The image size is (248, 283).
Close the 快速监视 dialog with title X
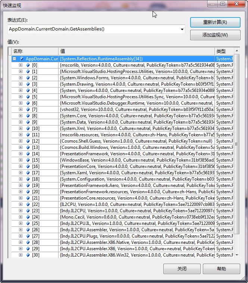click(236, 4)
